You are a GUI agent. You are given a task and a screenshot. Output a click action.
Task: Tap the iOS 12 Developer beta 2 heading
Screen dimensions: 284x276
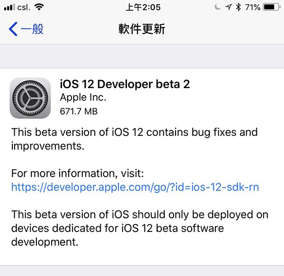tap(125, 84)
